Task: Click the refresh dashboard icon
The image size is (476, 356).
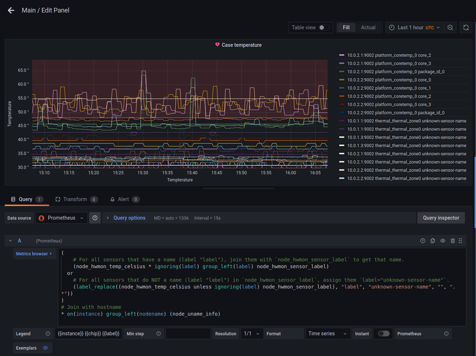Action: click(x=466, y=27)
